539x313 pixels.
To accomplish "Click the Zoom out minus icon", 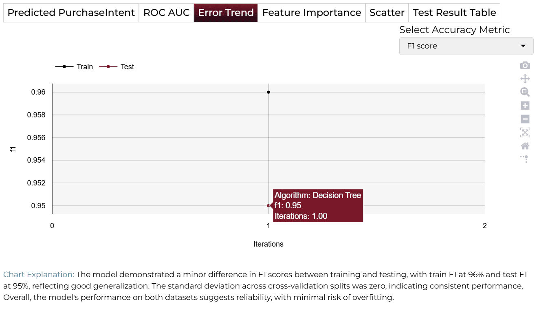I will [x=525, y=119].
